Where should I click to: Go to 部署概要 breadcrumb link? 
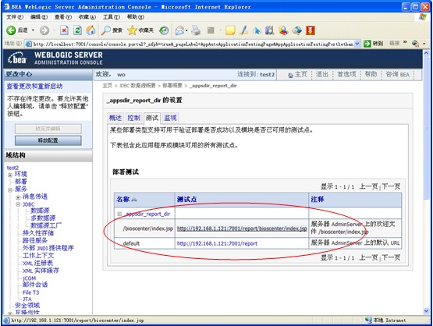(x=172, y=86)
